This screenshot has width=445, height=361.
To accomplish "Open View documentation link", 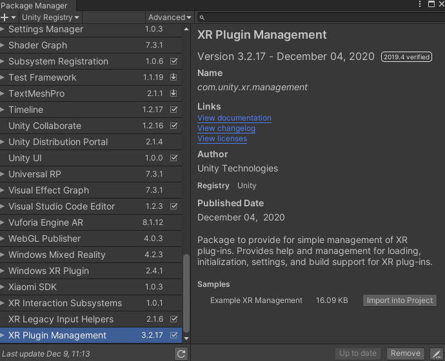I will tap(234, 118).
